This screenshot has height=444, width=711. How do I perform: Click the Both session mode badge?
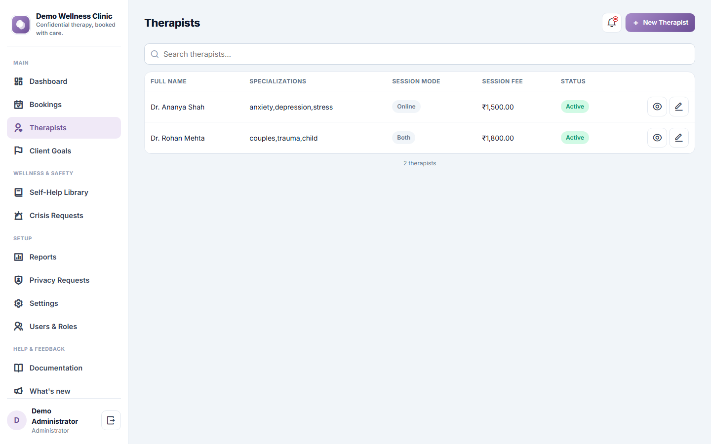403,138
